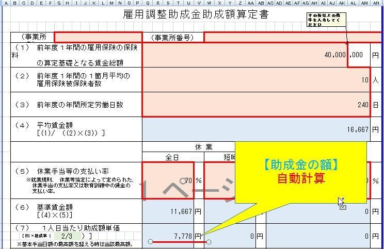Select column header K
The width and height of the screenshot is (384, 249).
[x=94, y=3]
